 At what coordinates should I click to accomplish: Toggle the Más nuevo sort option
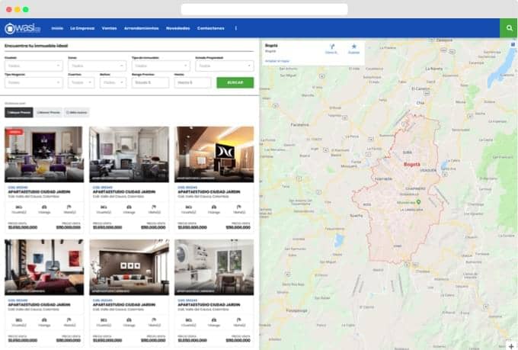[x=77, y=111]
